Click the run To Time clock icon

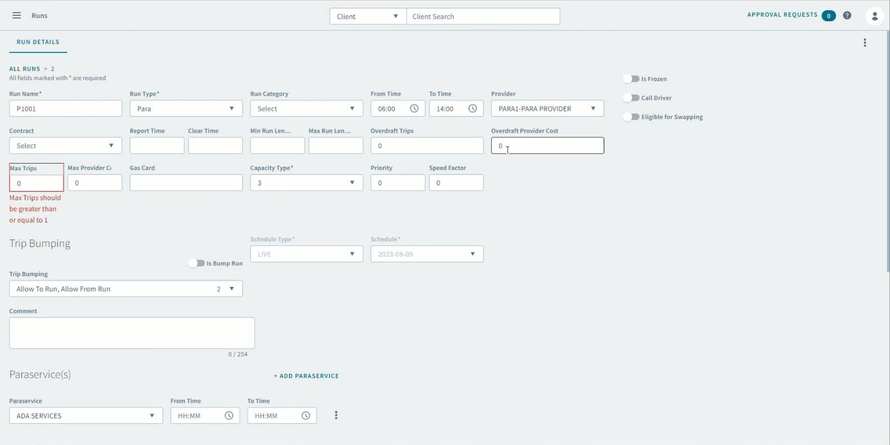tap(473, 109)
